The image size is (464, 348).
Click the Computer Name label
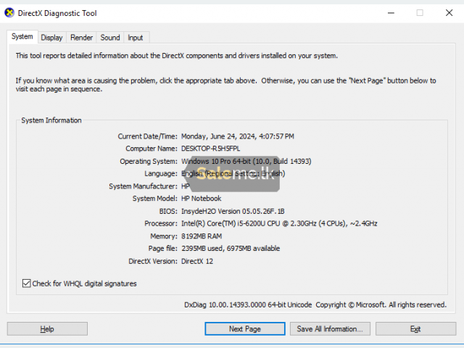152,148
